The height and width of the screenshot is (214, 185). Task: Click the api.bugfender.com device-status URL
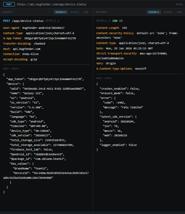tap(52, 4)
